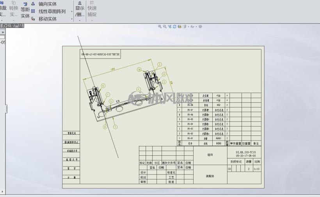Click the 总重量 BOM column header
This screenshot has height=197, width=320.
[x=246, y=144]
